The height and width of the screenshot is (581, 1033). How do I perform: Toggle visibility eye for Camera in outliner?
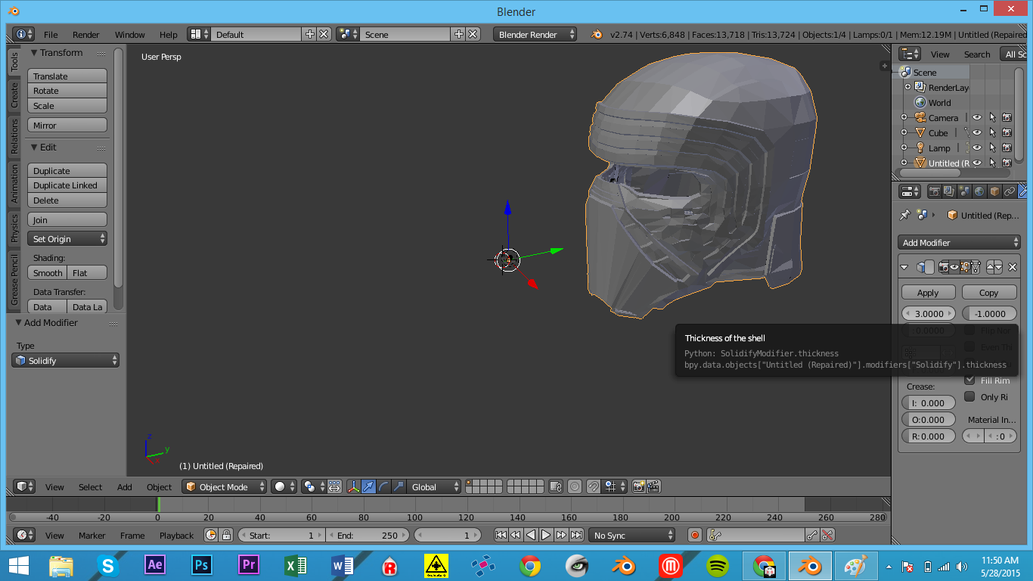point(977,117)
